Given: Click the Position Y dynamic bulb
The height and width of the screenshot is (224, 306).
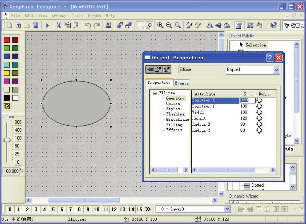Looking at the screenshot, I should [x=259, y=106].
